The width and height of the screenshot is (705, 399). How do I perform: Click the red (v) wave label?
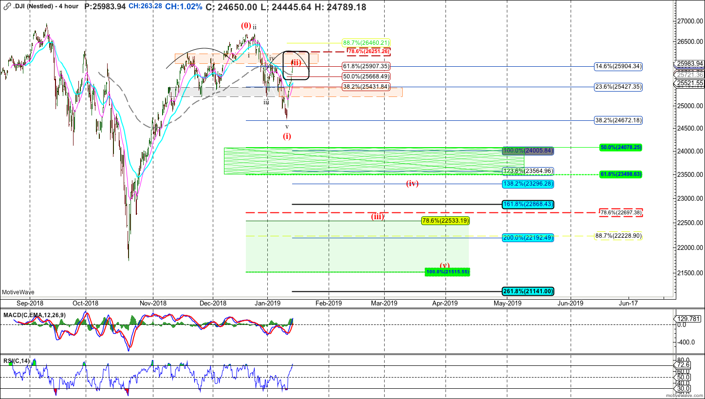click(x=445, y=266)
